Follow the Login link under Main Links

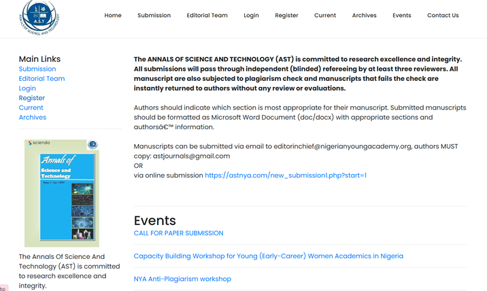pos(27,88)
